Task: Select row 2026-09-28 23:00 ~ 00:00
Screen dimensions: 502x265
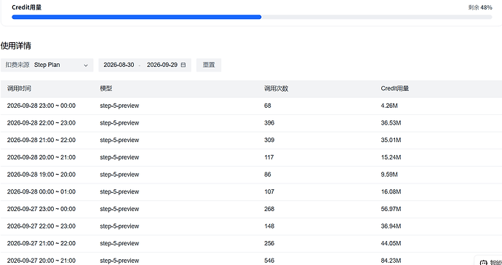Action: point(251,106)
